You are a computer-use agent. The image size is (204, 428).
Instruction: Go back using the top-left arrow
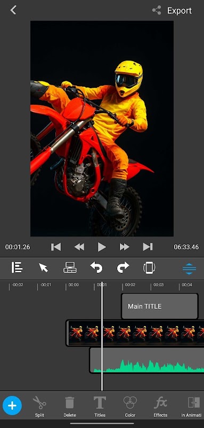point(13,10)
